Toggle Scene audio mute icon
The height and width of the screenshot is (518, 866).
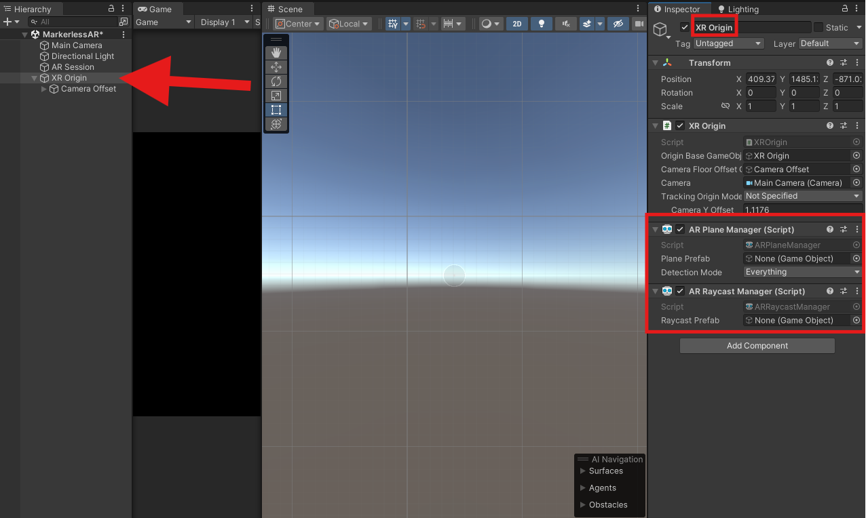[x=565, y=24]
